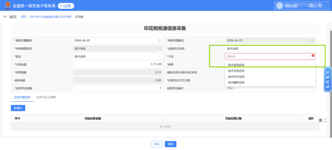This screenshot has height=150, width=332.
Task: Click the 应税凭证编号 input field
Action: click(270, 88)
